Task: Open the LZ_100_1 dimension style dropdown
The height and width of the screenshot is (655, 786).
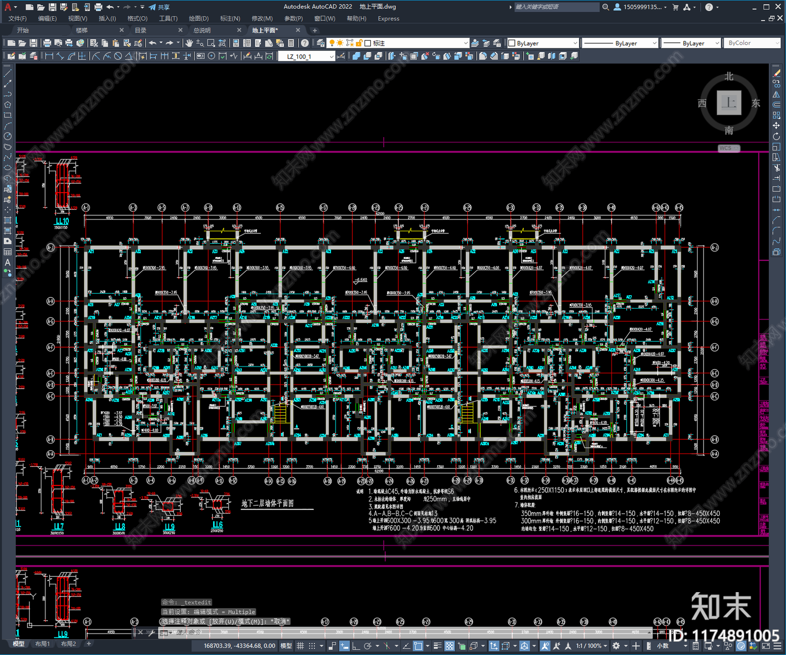Action: (x=306, y=57)
